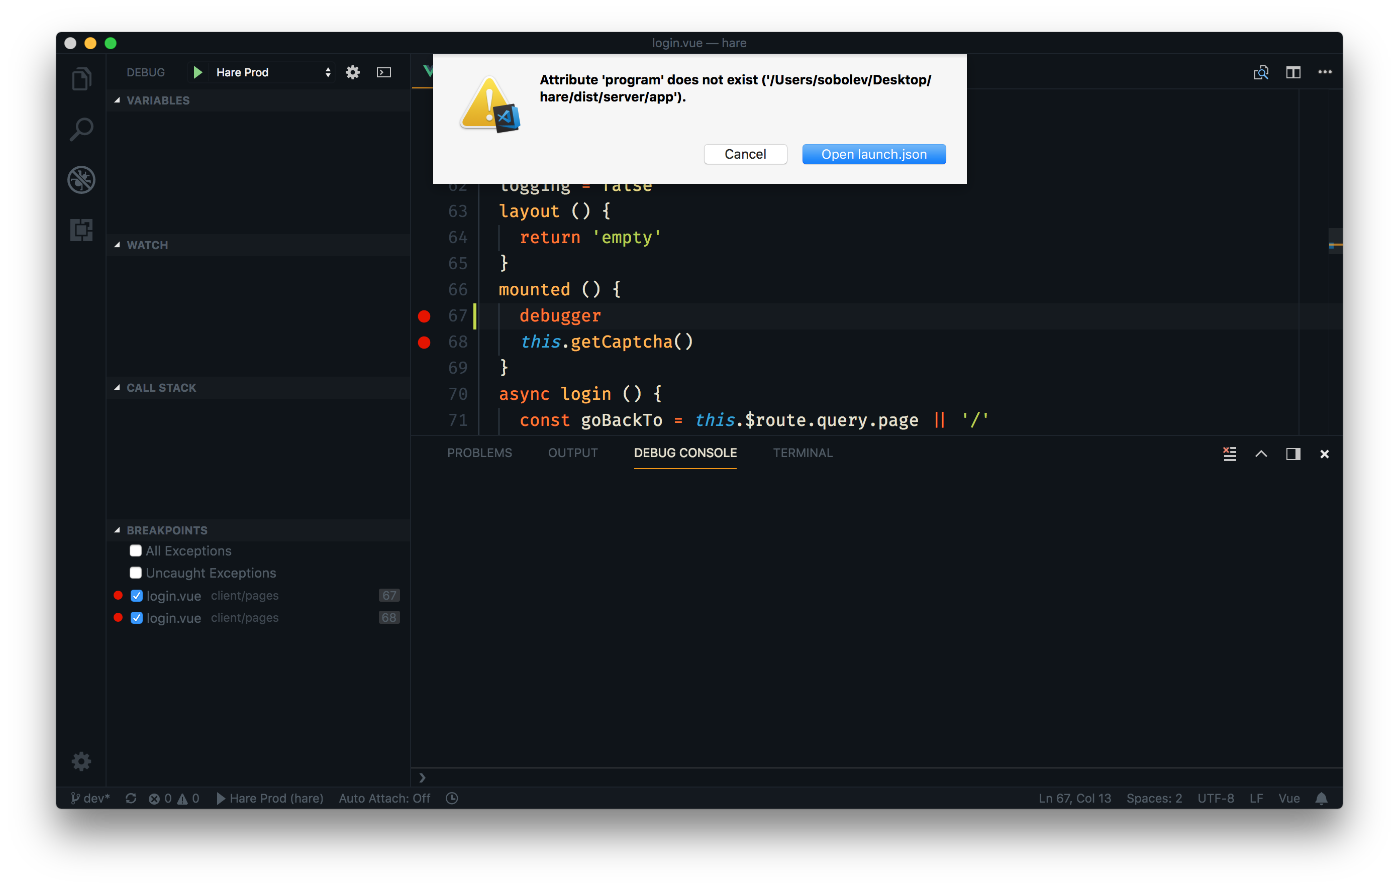The image size is (1399, 889).
Task: Enable the All Exceptions breakpoint checkbox
Action: (136, 550)
